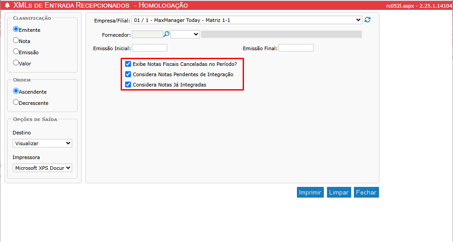Screen dimensions: 453x242
Task: Select Emissão classification radio button
Action: (16, 52)
